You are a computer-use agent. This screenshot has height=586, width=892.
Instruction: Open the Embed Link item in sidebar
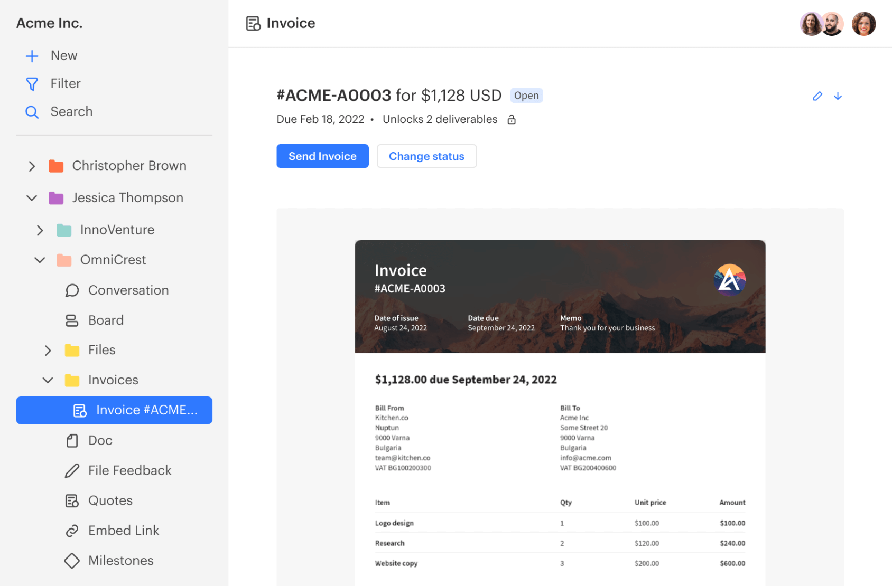click(123, 530)
